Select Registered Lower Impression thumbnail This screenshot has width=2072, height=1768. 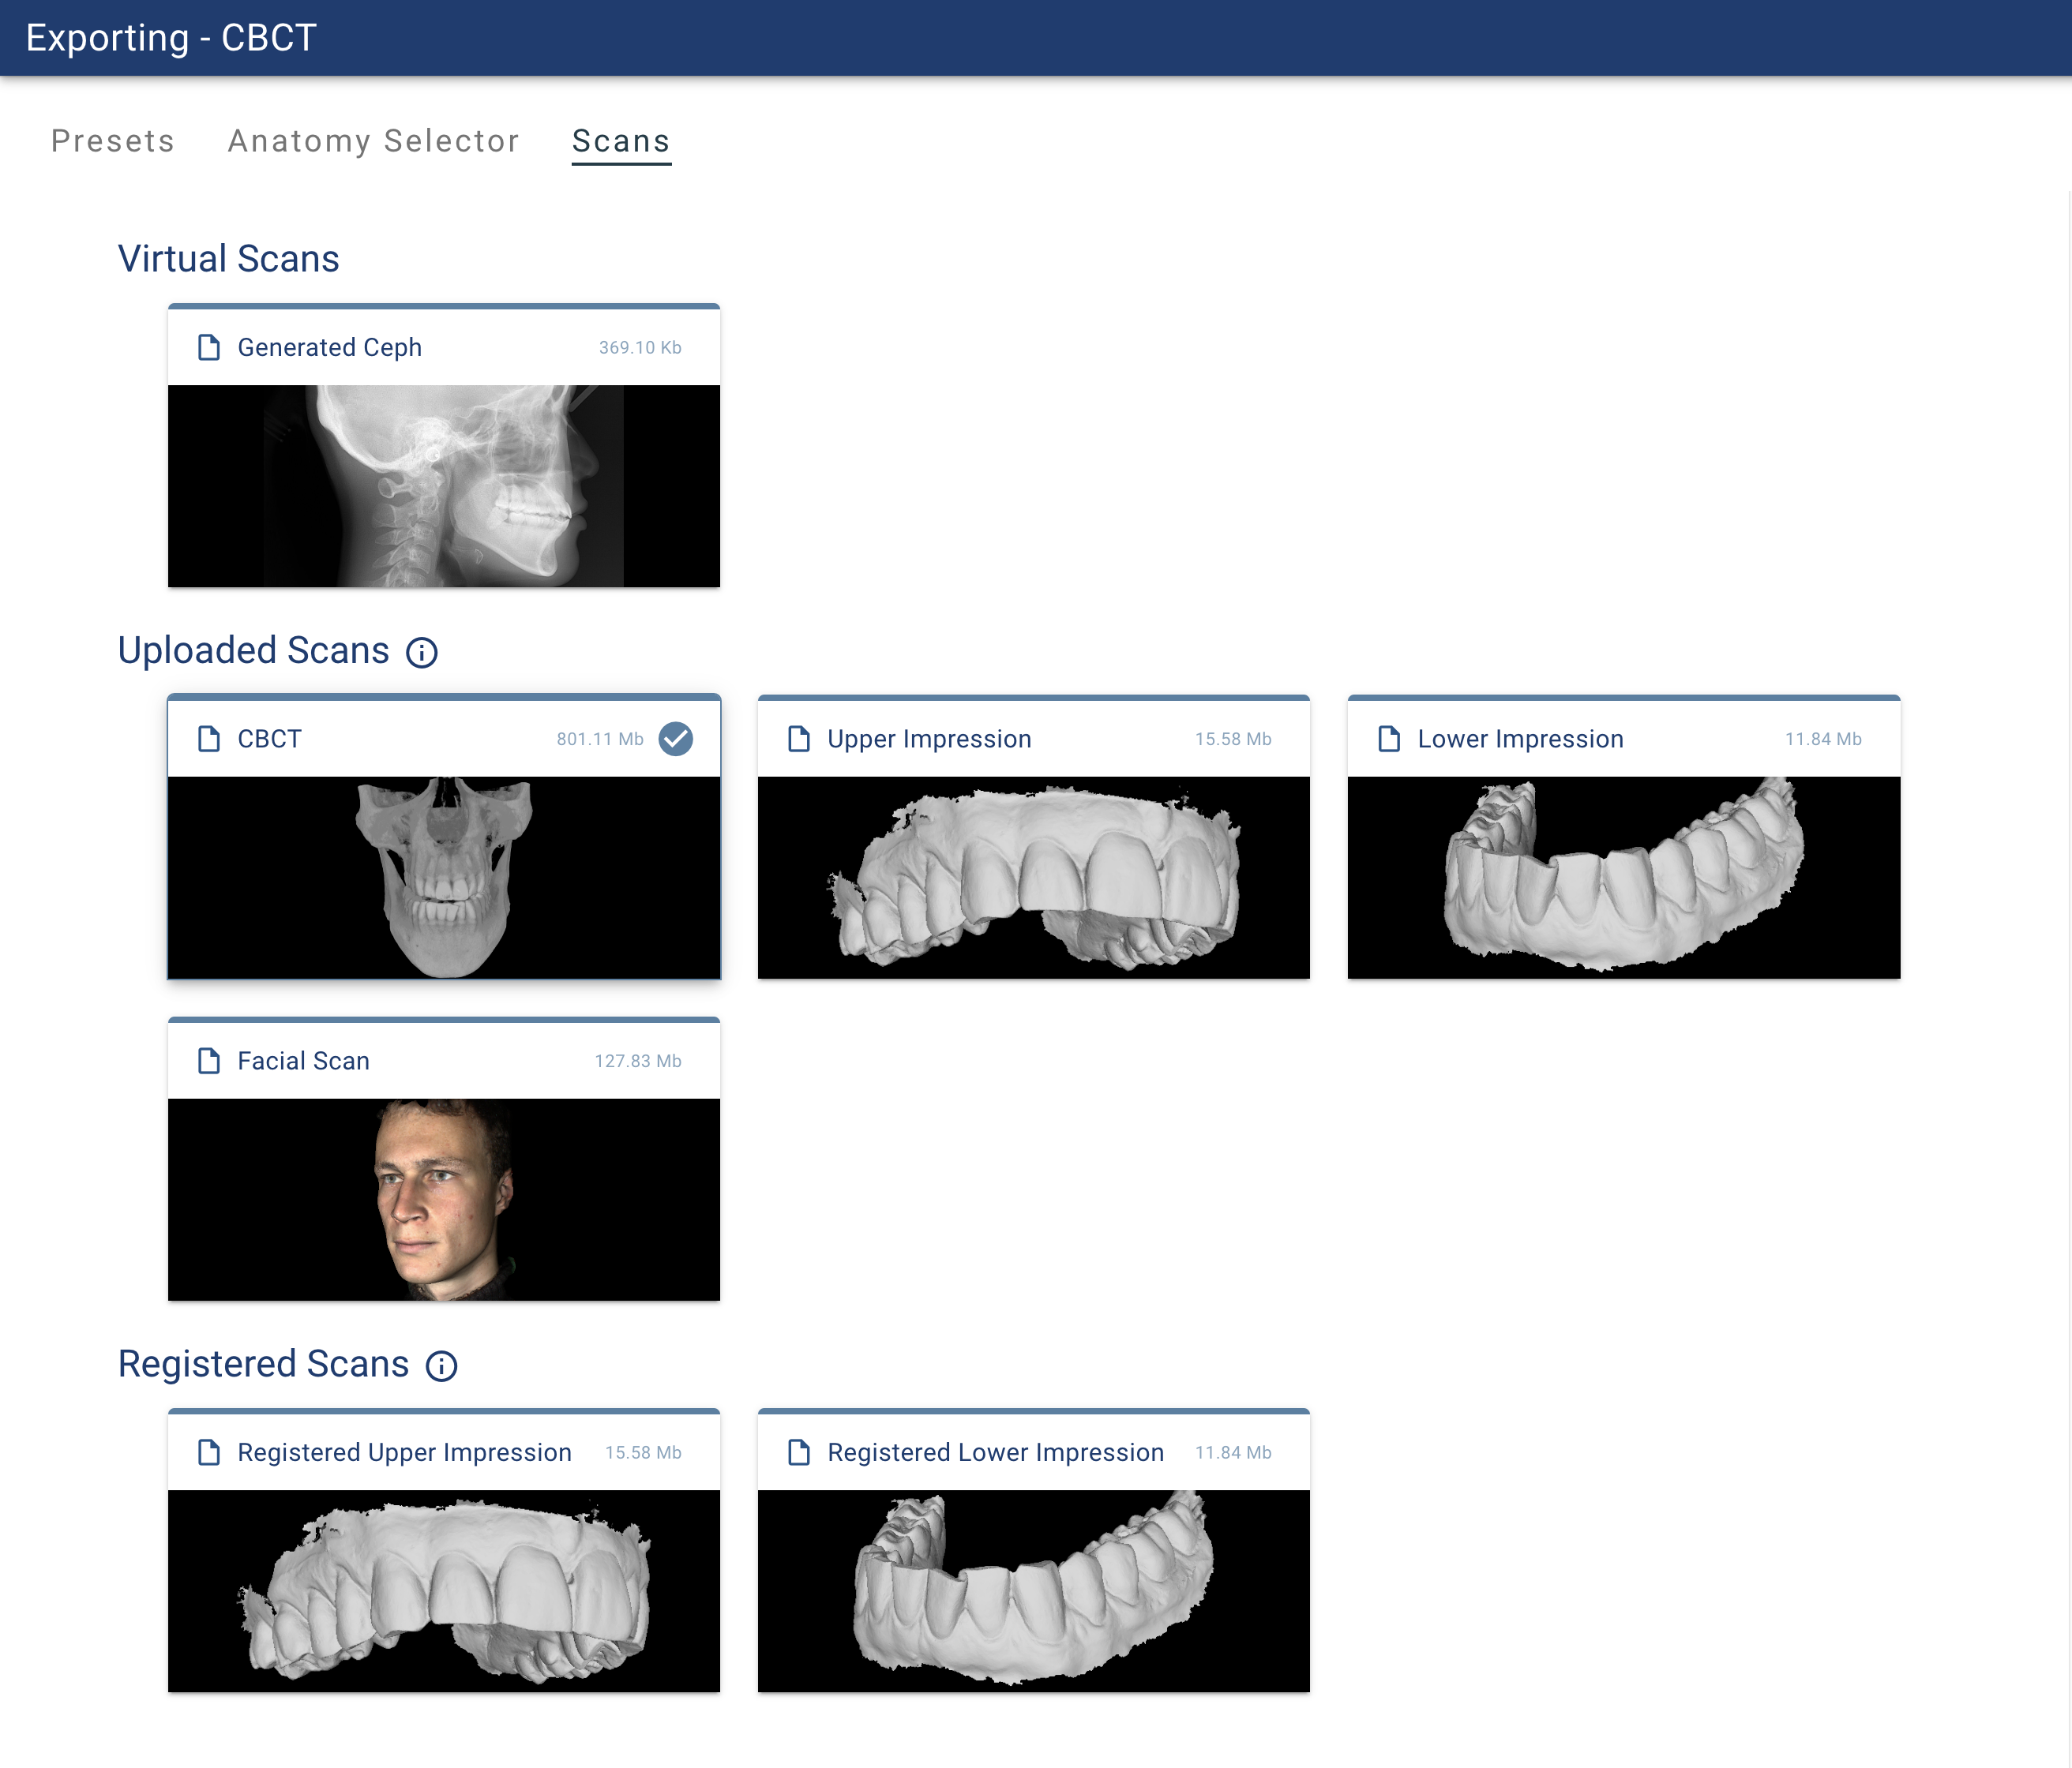[x=1034, y=1591]
